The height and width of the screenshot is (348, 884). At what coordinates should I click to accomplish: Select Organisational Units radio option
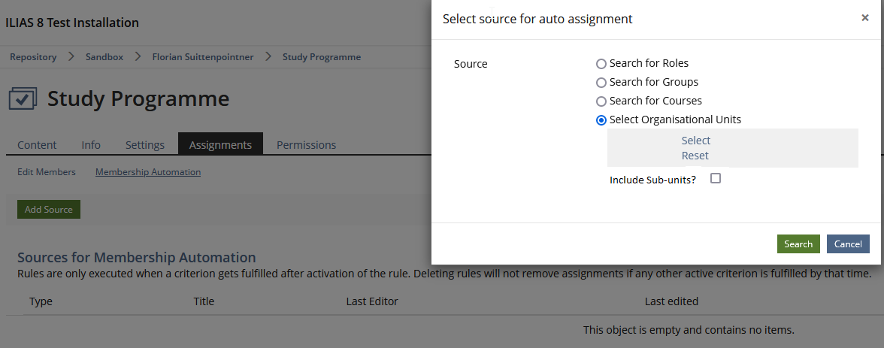coord(601,120)
